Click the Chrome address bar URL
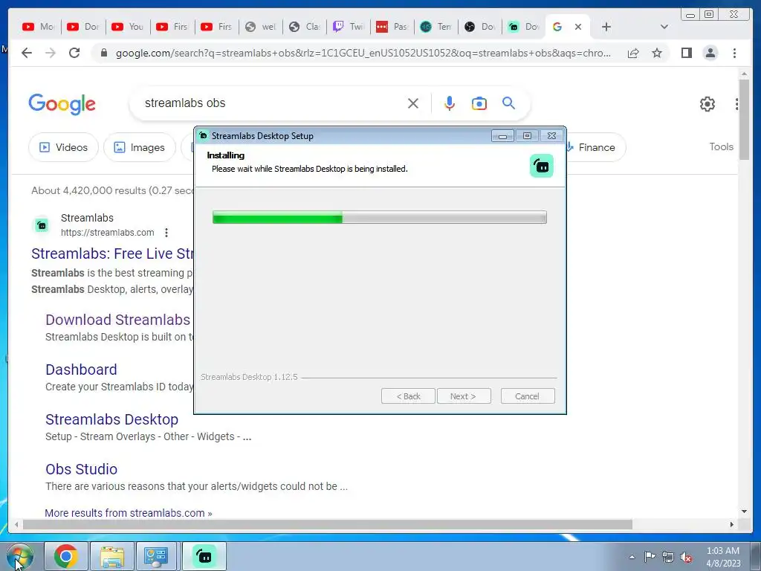 [363, 53]
